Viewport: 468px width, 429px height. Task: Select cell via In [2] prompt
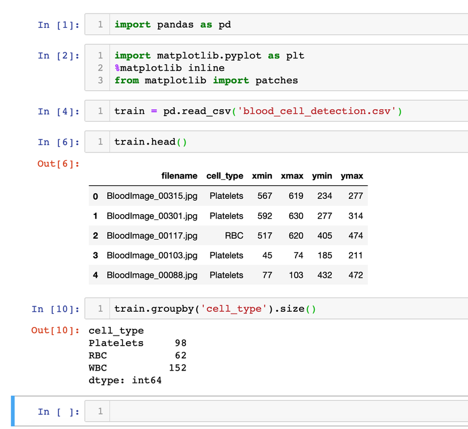59,56
